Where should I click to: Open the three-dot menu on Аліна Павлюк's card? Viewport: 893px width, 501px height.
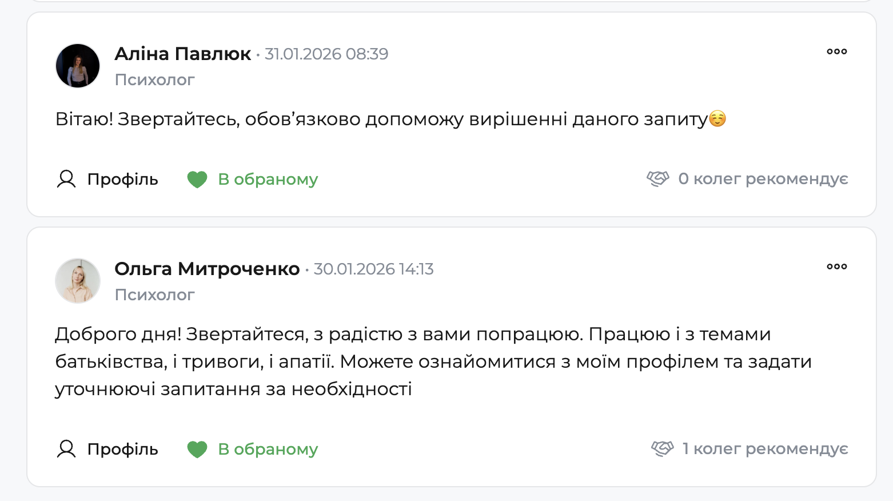[837, 51]
